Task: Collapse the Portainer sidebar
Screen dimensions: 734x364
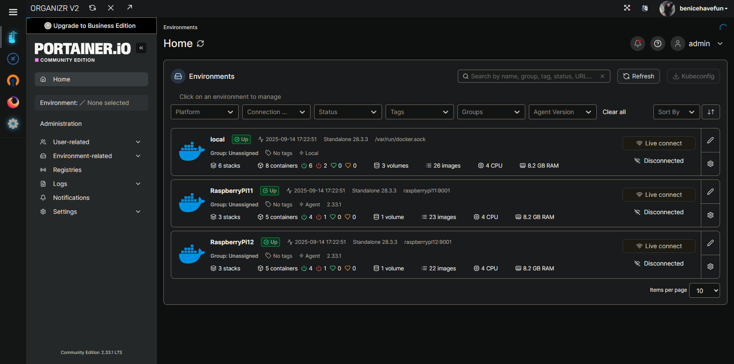Action: click(141, 48)
